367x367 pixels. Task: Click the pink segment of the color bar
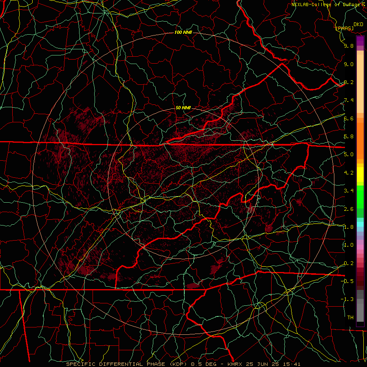click(360, 247)
